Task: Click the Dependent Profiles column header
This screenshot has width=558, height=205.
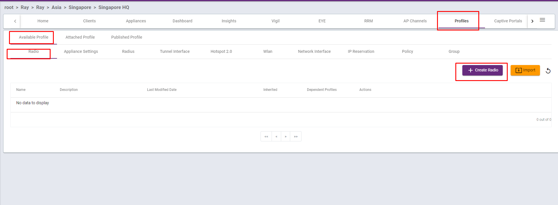Action: (322, 90)
